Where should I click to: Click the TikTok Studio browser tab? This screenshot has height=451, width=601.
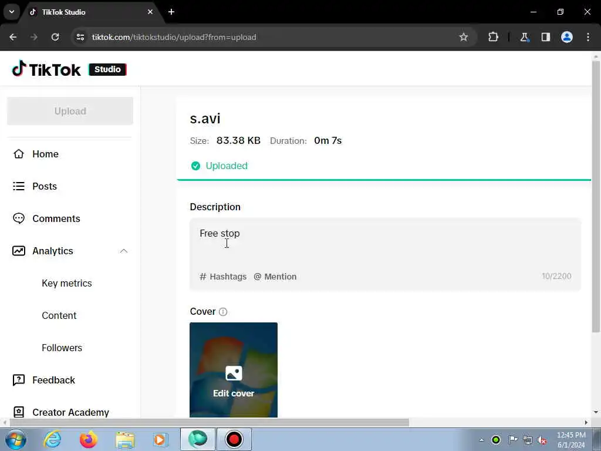click(92, 12)
